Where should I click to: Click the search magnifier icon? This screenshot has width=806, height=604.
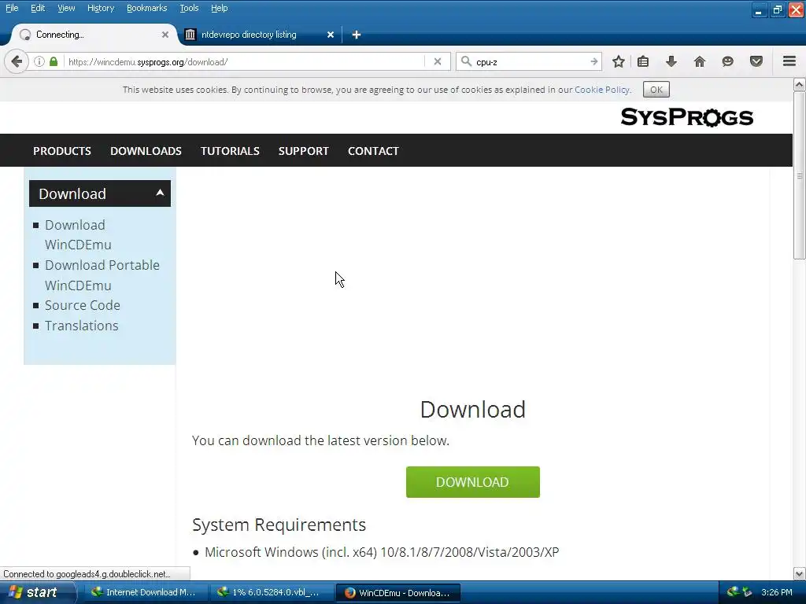point(466,61)
